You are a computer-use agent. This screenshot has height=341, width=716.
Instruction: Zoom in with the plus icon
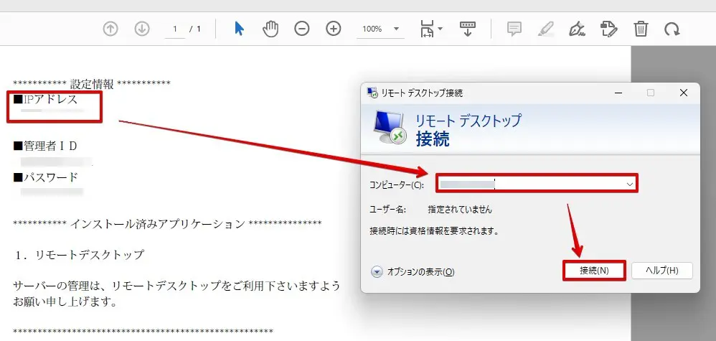(x=334, y=29)
